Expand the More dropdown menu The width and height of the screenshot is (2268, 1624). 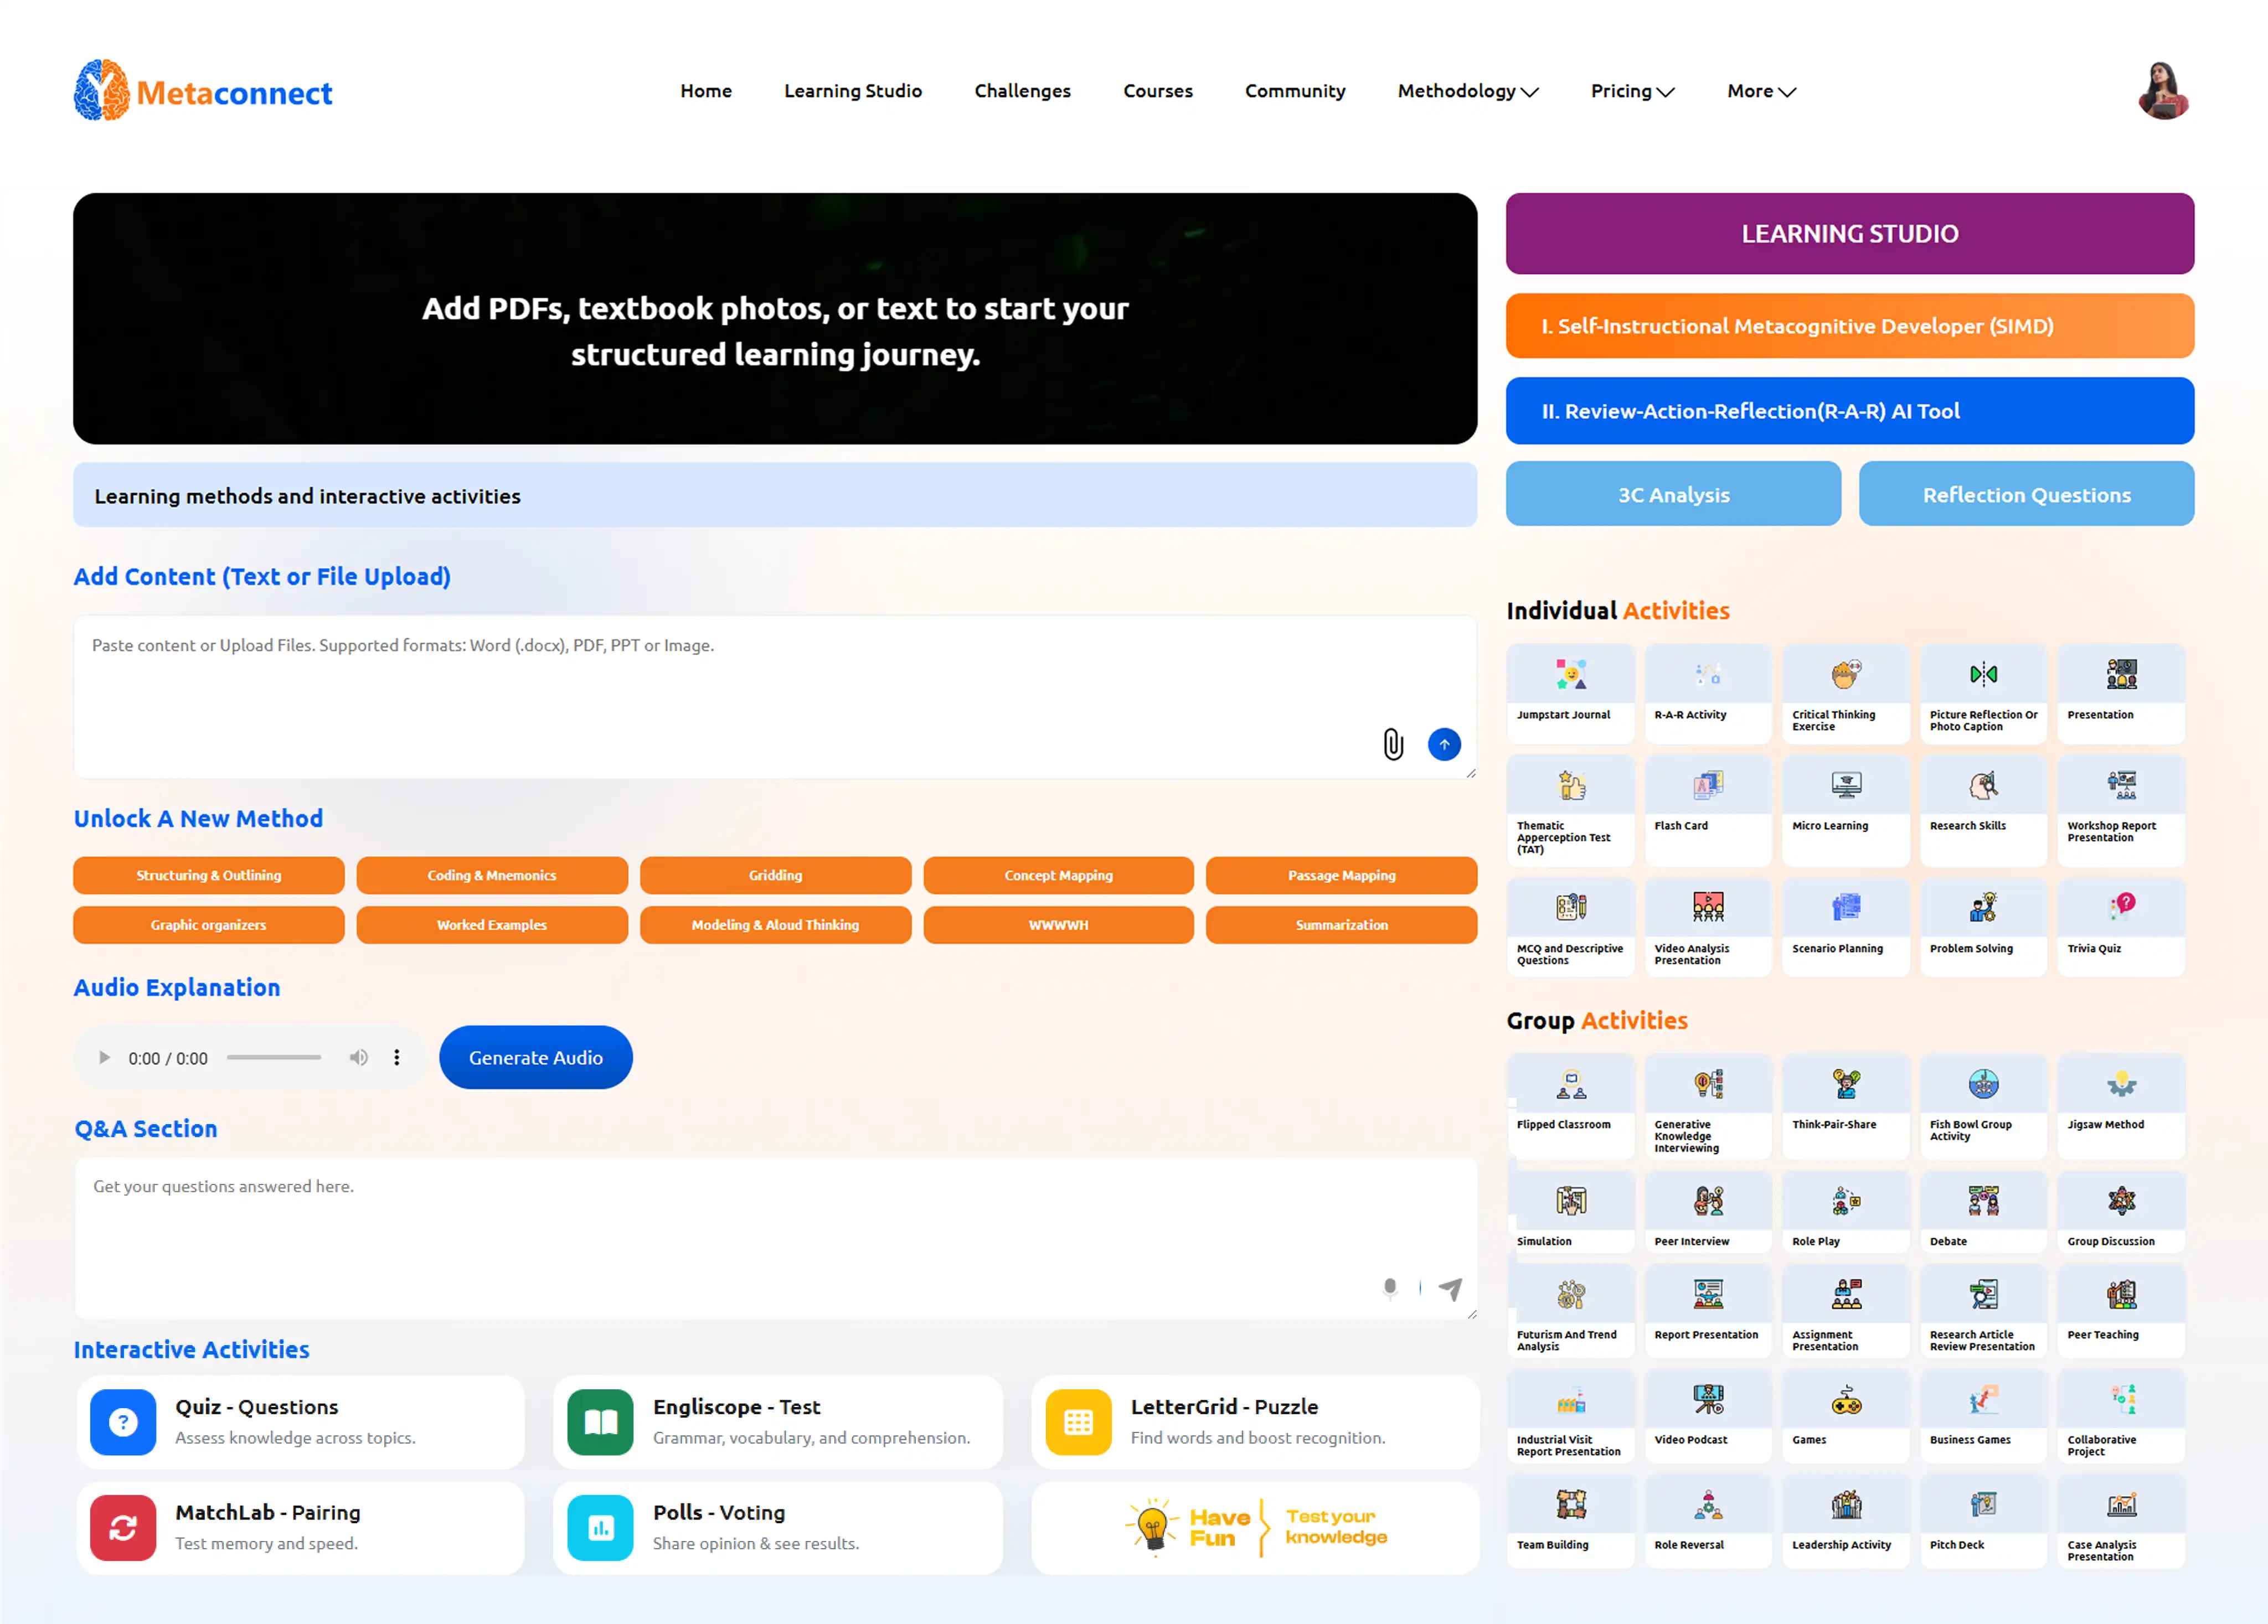[x=1760, y=91]
